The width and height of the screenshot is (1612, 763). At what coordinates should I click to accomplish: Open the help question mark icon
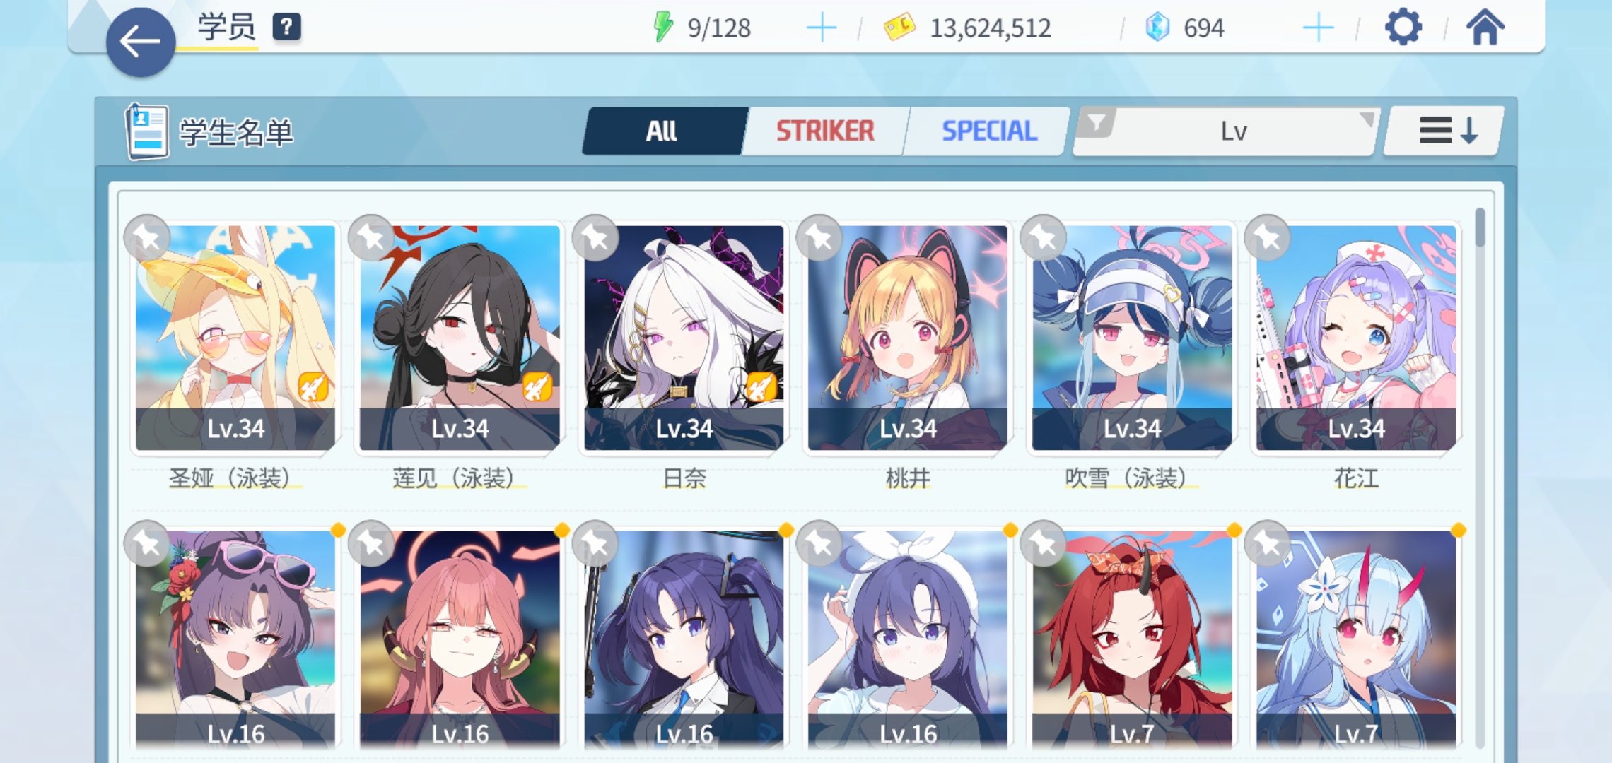pos(286,27)
